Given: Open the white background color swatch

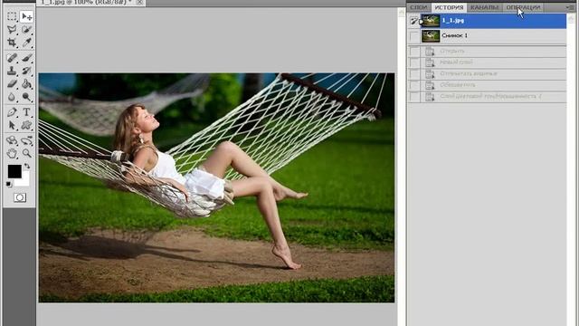Looking at the screenshot, I should click(24, 182).
